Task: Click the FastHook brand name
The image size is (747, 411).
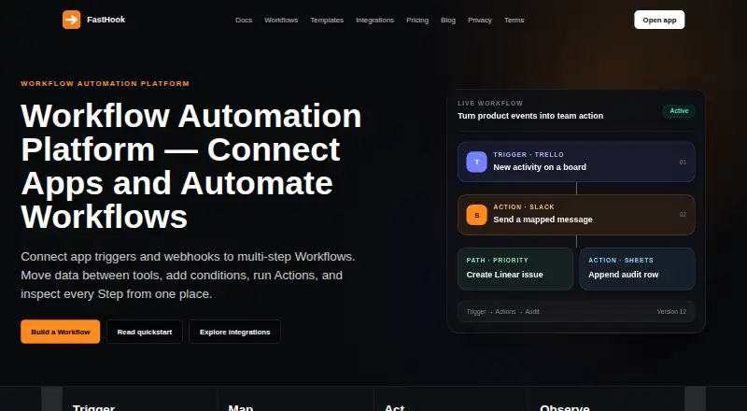Action: (x=106, y=20)
